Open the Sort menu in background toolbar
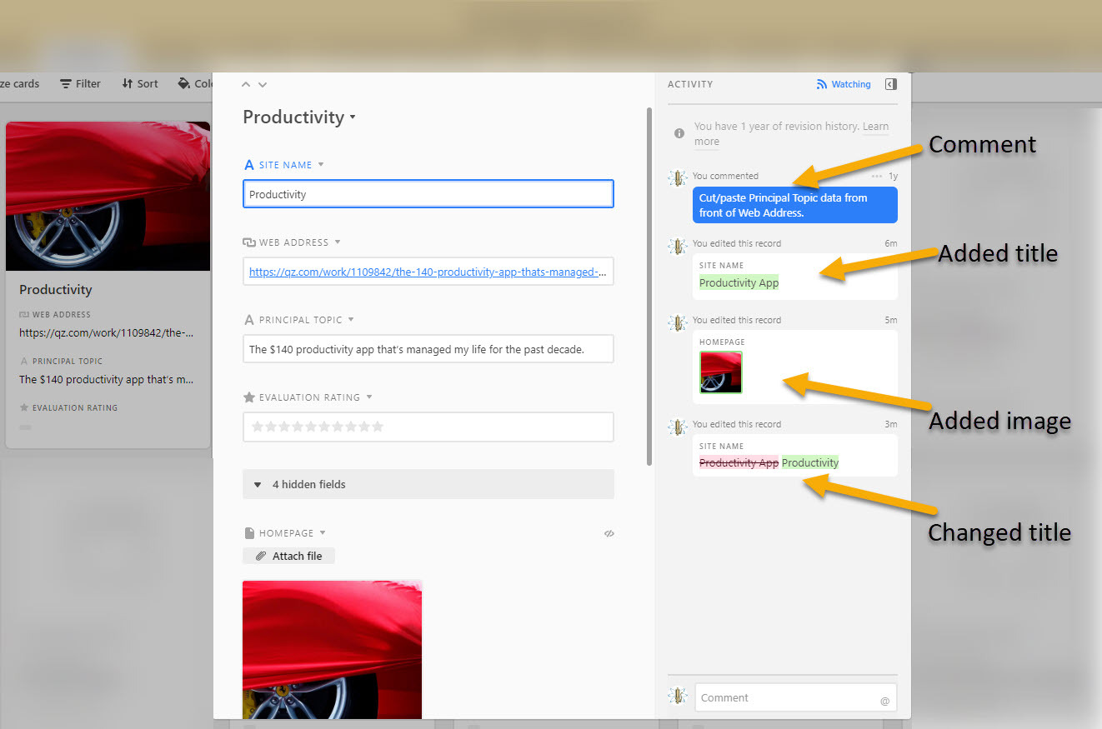 coord(139,83)
